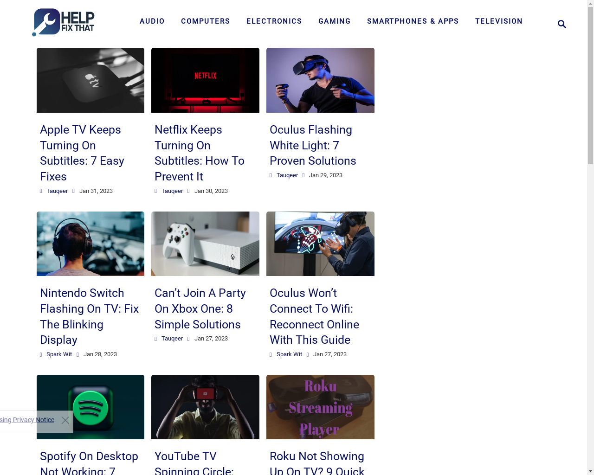Click author Tauqeer on Xbox One article
The height and width of the screenshot is (475, 594).
pyautogui.click(x=172, y=339)
